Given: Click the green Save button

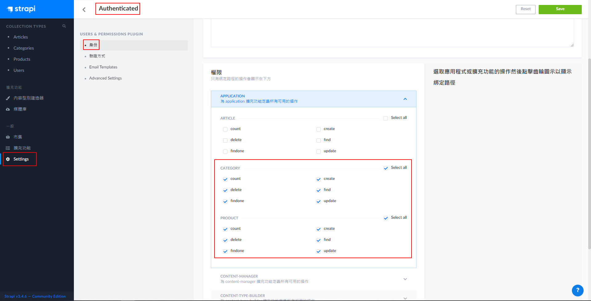Looking at the screenshot, I should tap(560, 9).
